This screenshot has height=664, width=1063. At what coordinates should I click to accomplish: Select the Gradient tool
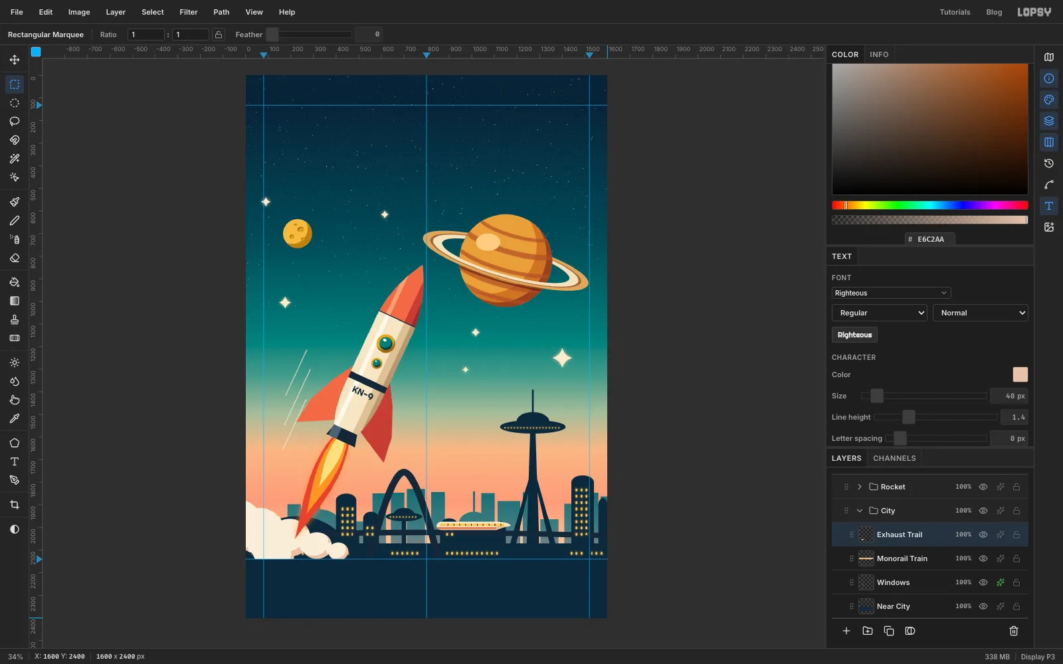coord(15,301)
